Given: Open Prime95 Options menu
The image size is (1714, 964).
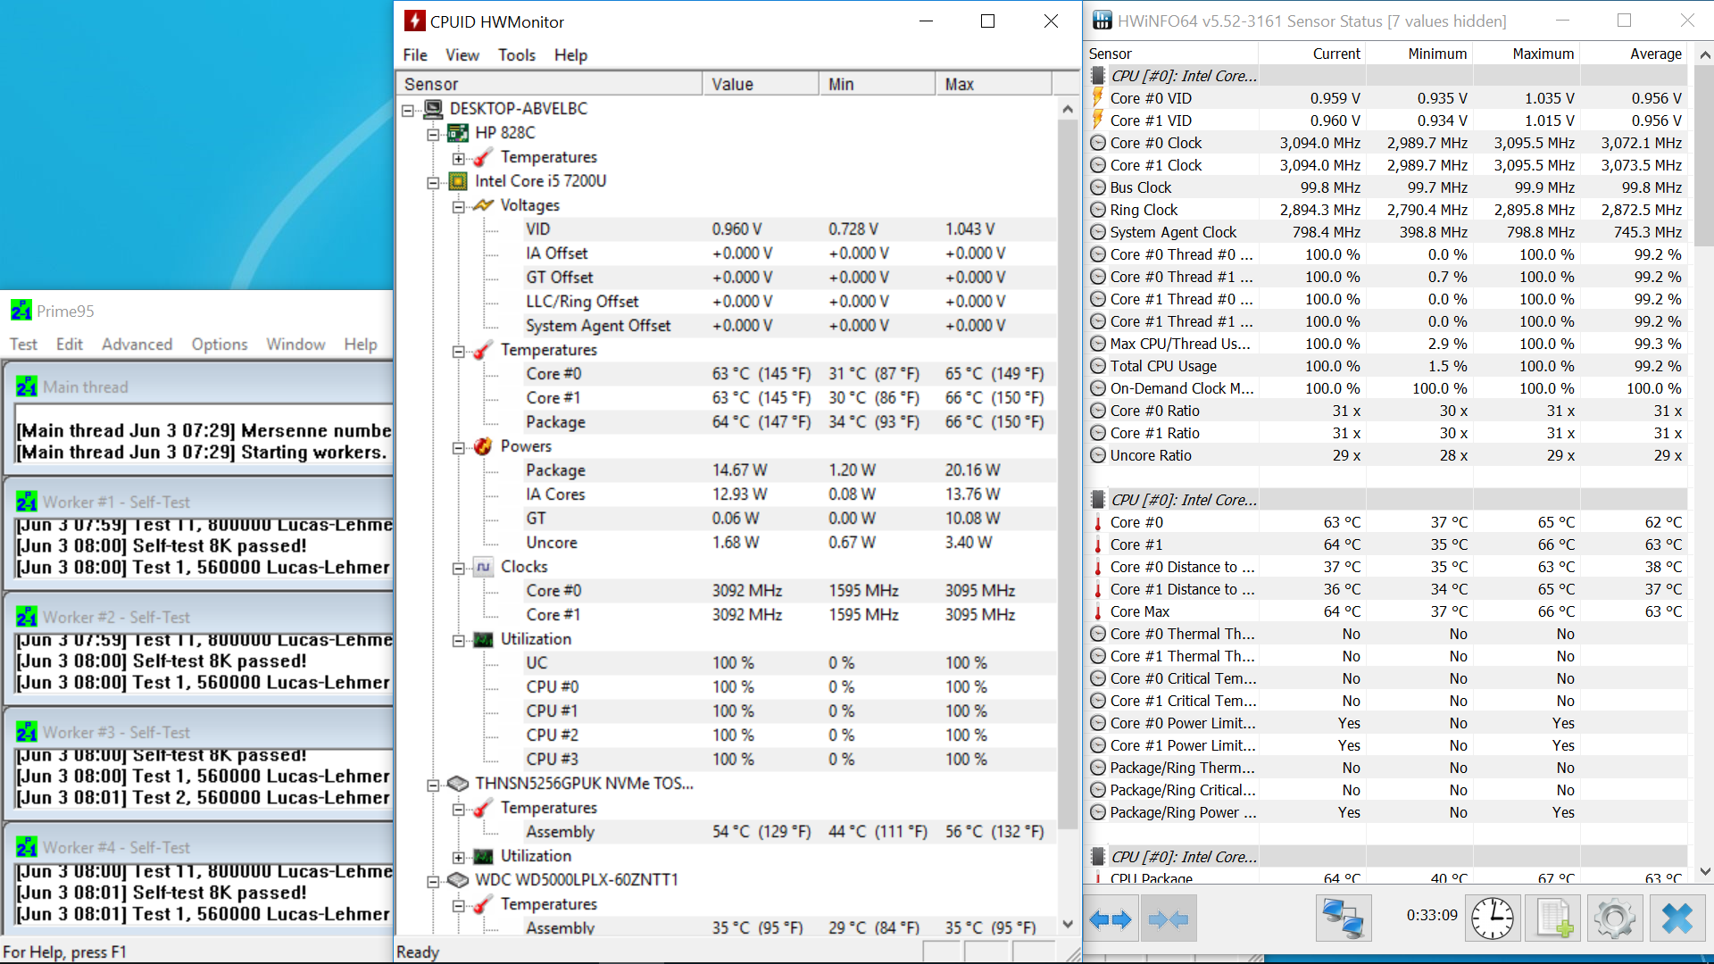Looking at the screenshot, I should [220, 345].
